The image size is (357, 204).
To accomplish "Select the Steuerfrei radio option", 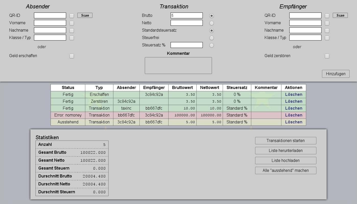I will coord(211,38).
